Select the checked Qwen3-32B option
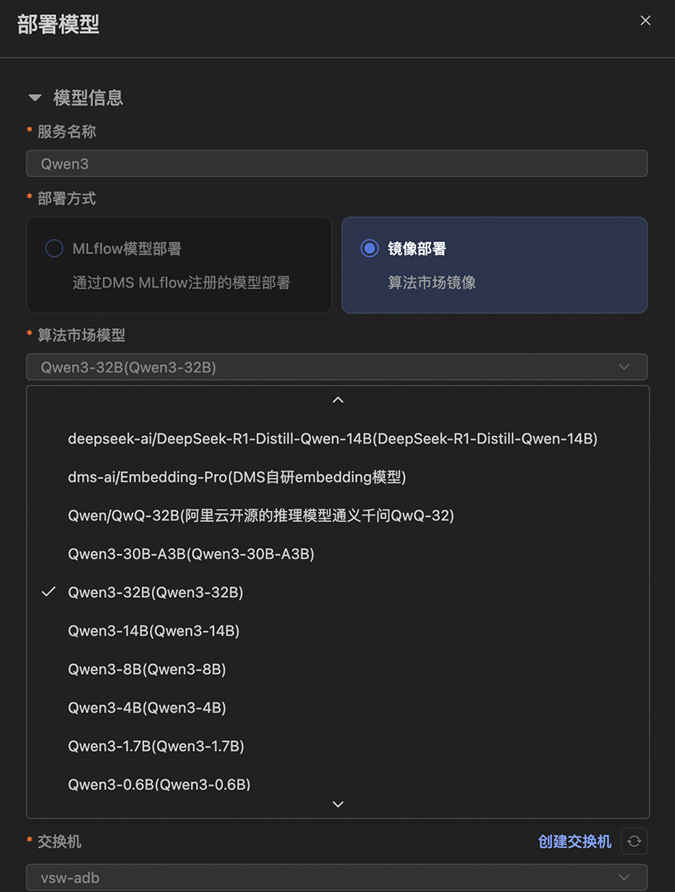 [x=155, y=592]
